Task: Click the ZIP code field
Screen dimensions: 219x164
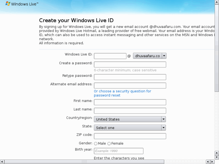Action: pos(130,136)
